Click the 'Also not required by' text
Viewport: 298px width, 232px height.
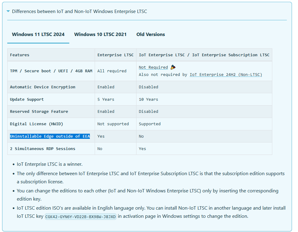[x=163, y=74]
